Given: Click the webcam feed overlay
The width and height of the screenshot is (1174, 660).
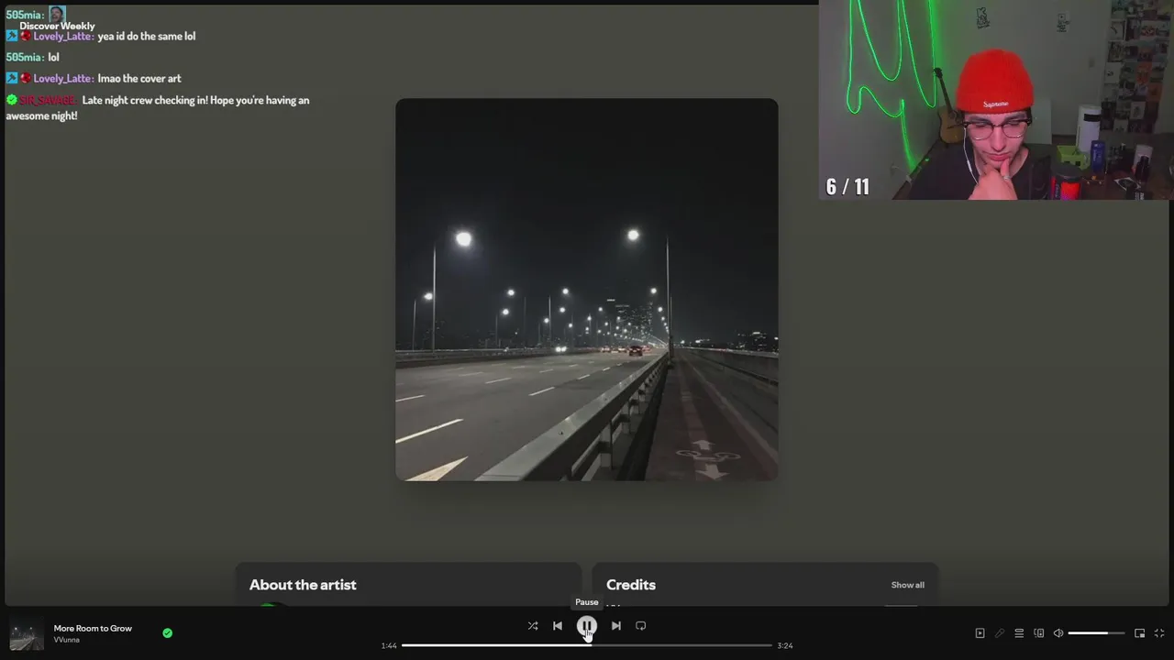Looking at the screenshot, I should coord(996,100).
